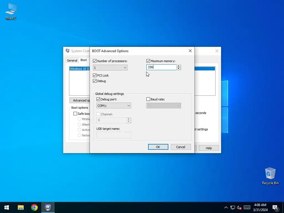Enable Baud rate checkbox
The width and height of the screenshot is (284, 213).
click(x=148, y=99)
